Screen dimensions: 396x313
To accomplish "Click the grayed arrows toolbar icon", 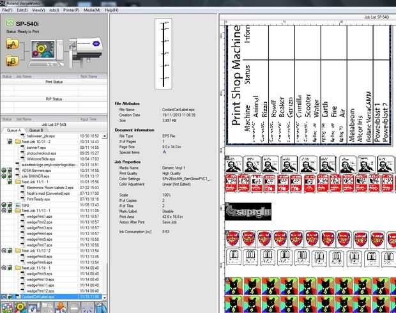I will coord(88,307).
